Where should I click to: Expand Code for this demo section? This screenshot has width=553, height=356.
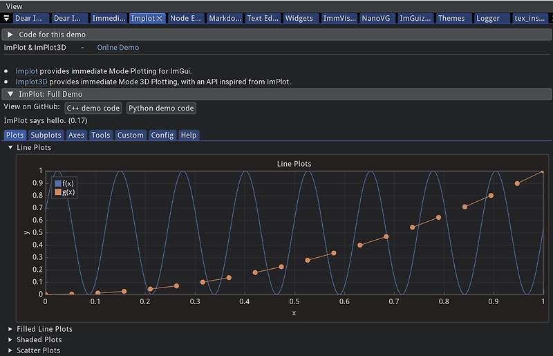click(276, 35)
